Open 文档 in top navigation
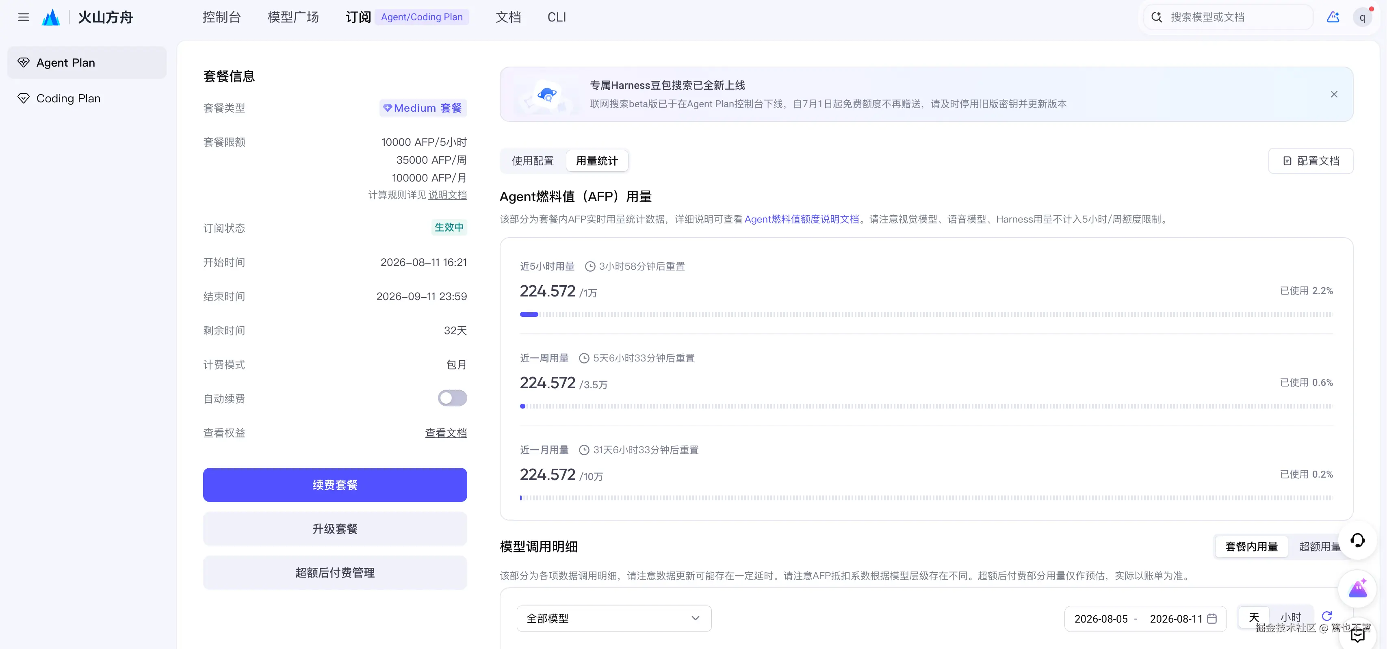Screen dimensions: 1387x649 click(x=508, y=17)
